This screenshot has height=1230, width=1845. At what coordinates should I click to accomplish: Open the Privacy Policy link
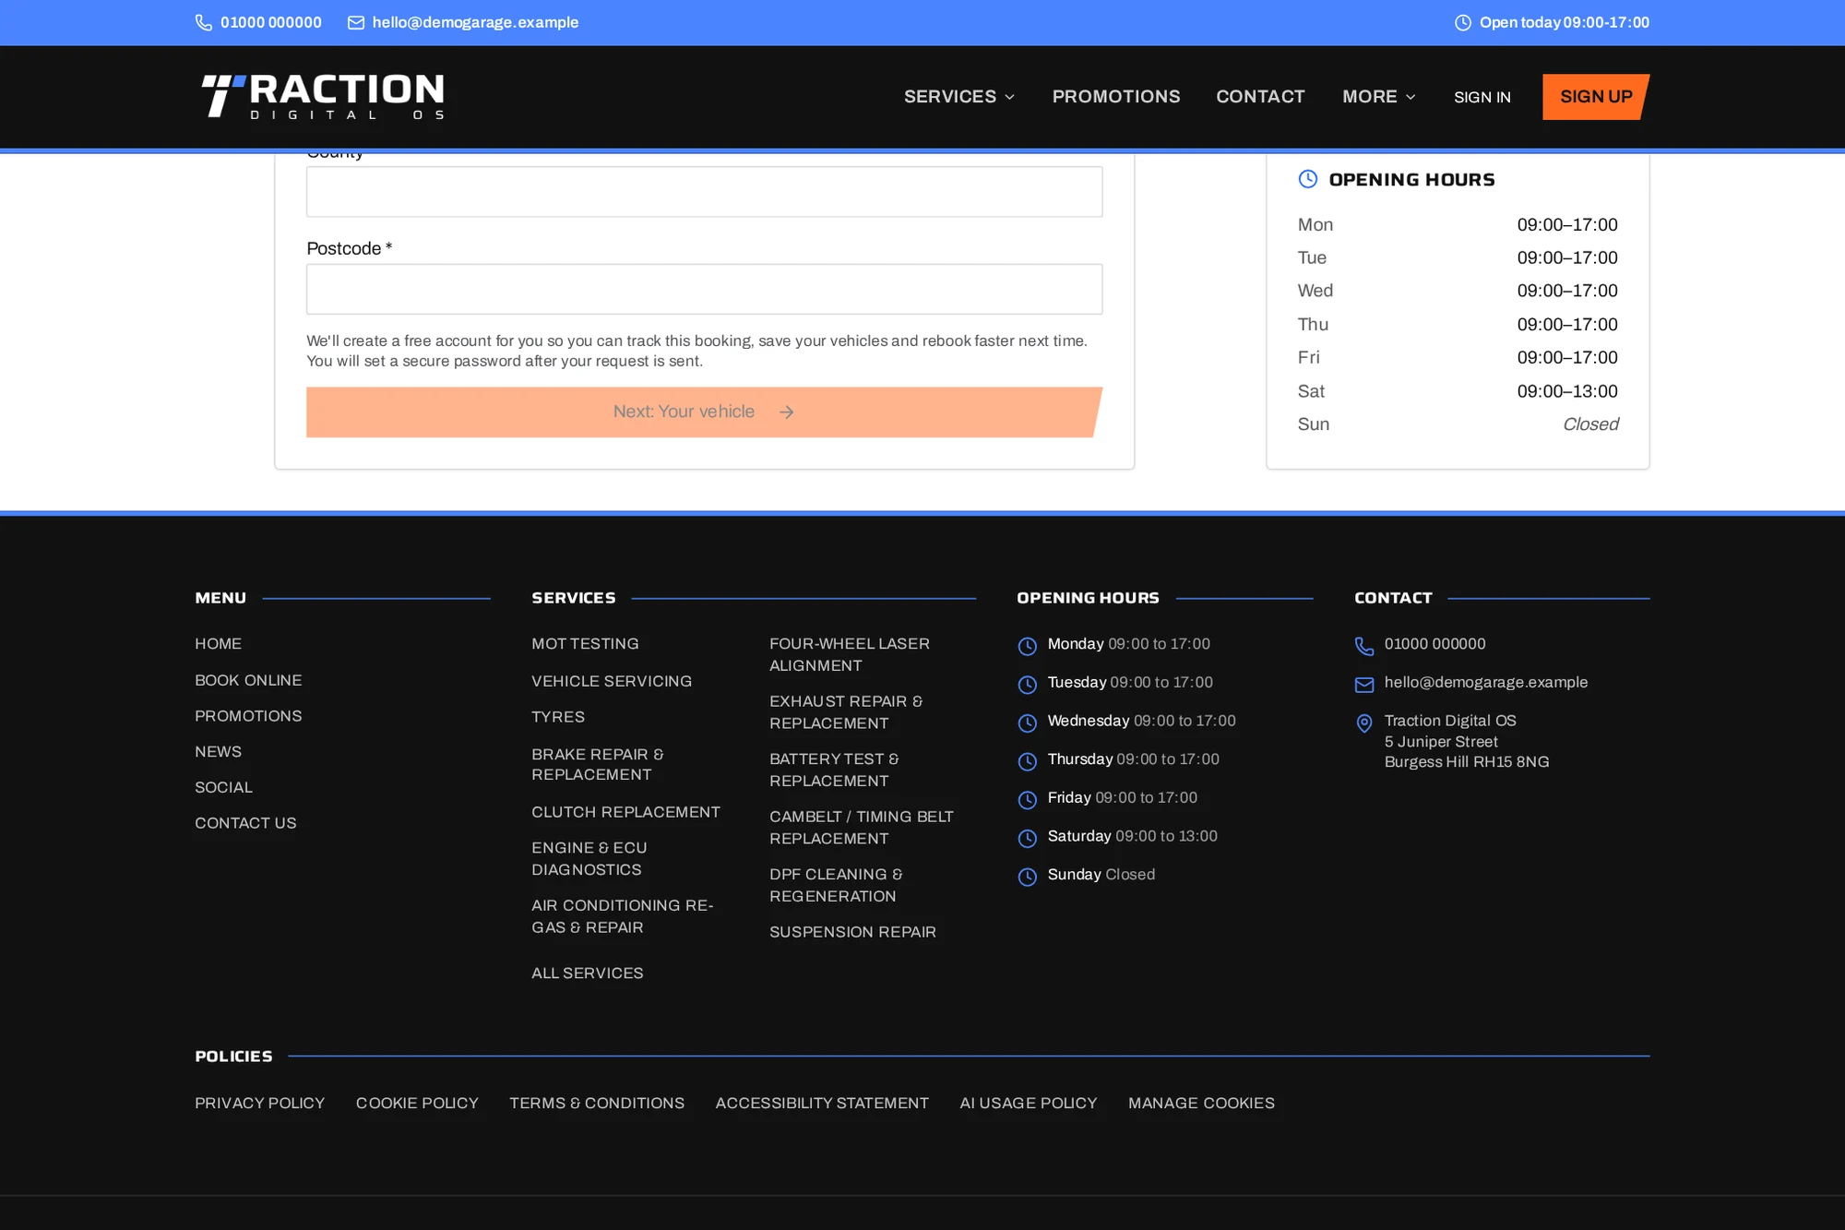pos(260,1104)
